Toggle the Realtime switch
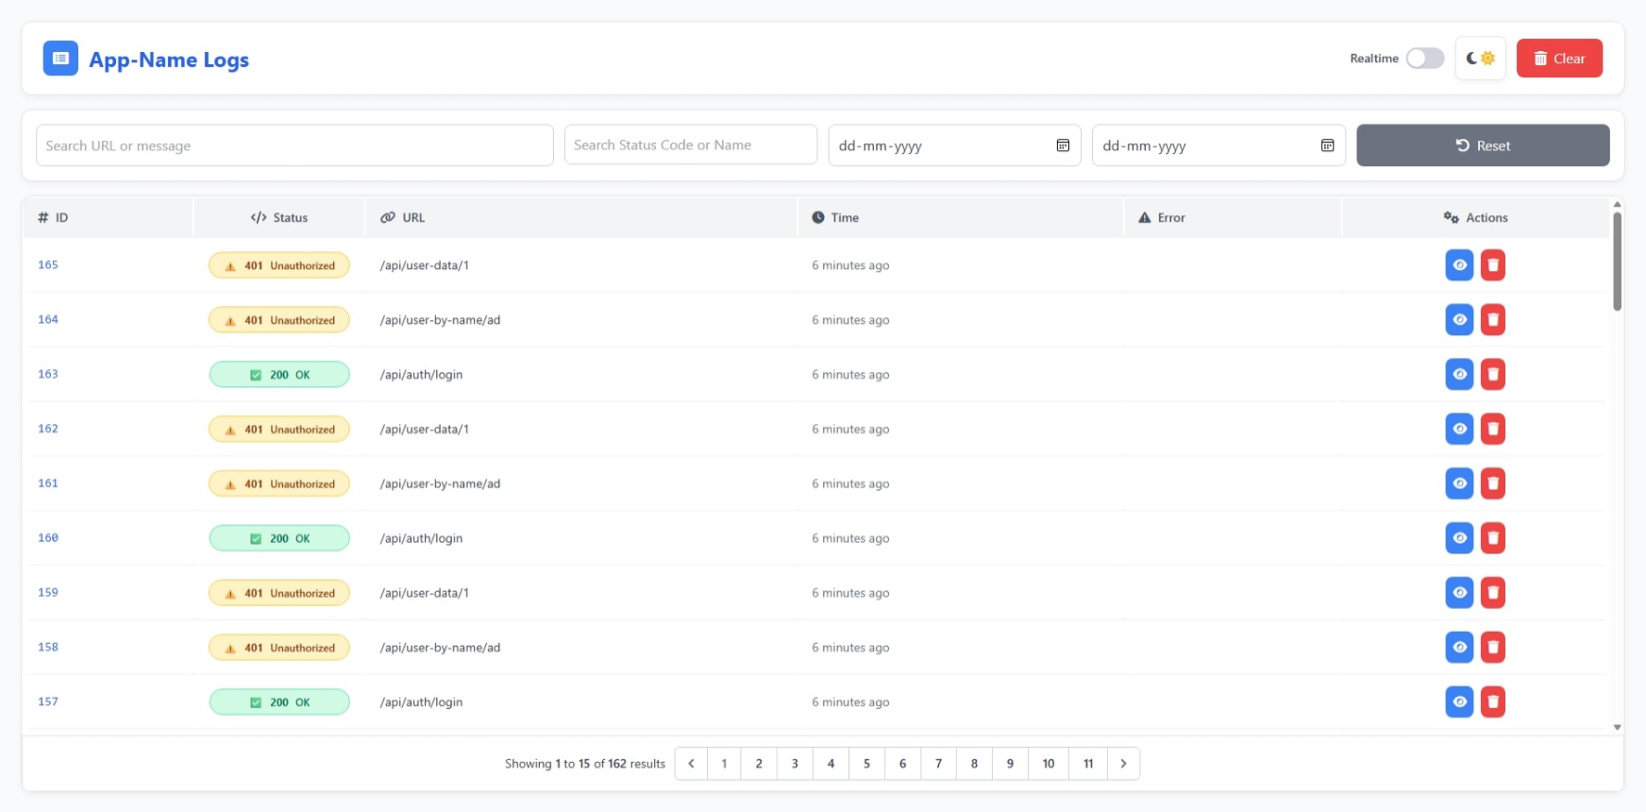The width and height of the screenshot is (1646, 812). point(1424,59)
